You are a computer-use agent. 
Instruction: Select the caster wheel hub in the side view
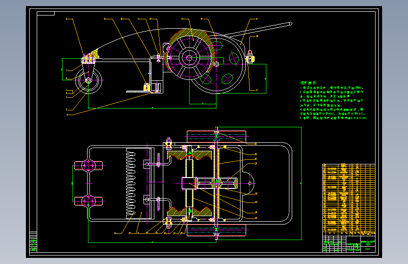(88, 80)
